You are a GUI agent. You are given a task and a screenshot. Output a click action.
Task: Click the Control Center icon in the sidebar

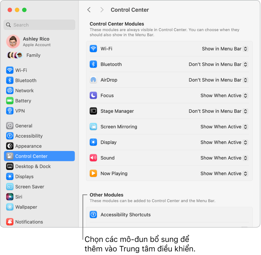(10, 156)
